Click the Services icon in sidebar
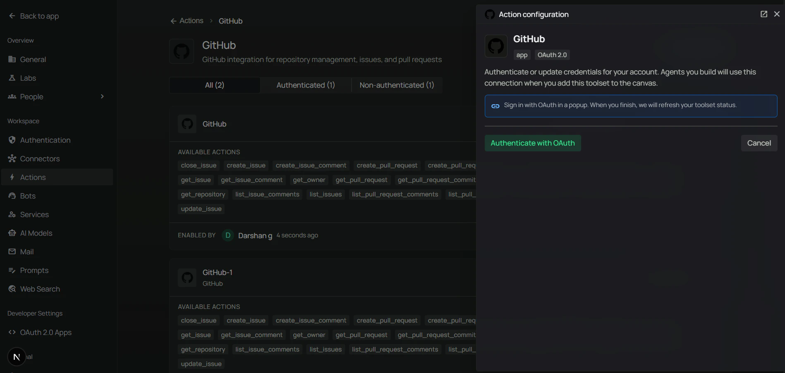Screen dimensions: 785x373 pyautogui.click(x=12, y=214)
